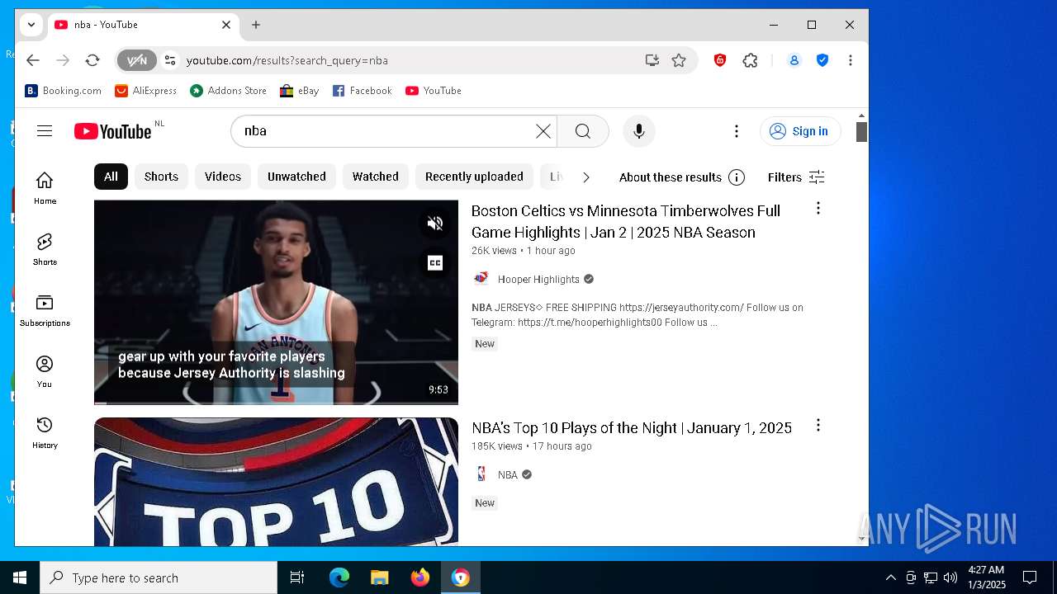Reload the page in browser
Viewport: 1057px width, 594px height.
click(92, 60)
